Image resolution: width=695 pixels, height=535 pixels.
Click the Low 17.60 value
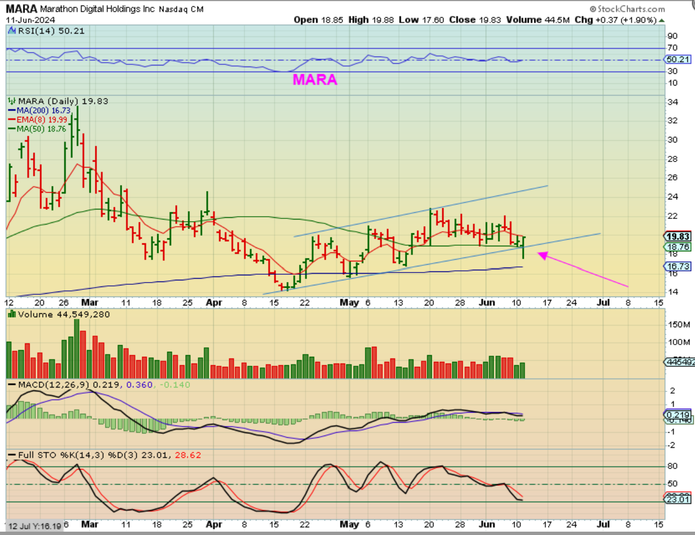tap(421, 20)
